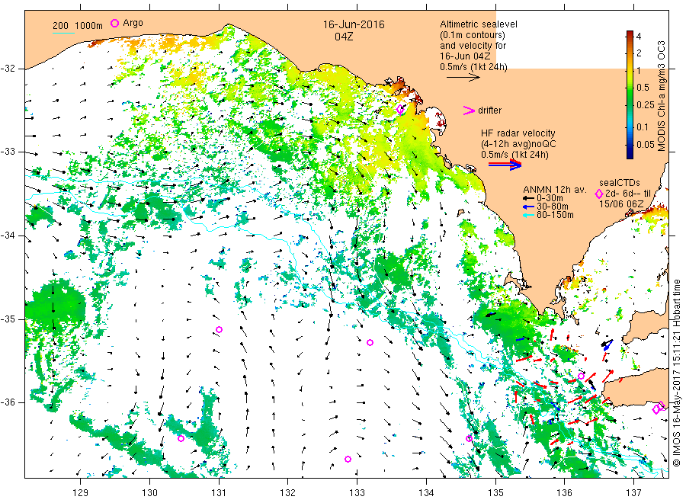Screen dimensions: 686x503
Task: Click the Argo float marker near 133.2E, 35.3S
Action: (370, 342)
